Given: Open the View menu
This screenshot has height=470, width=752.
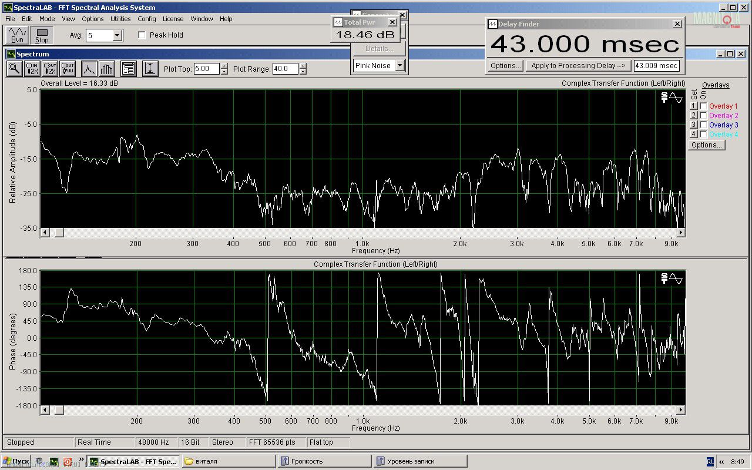Looking at the screenshot, I should (x=68, y=19).
